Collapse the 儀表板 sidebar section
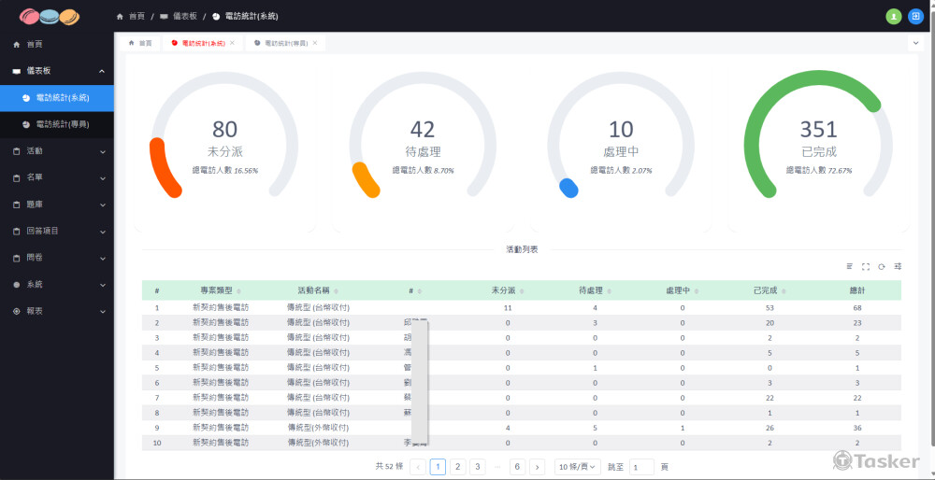 point(102,71)
